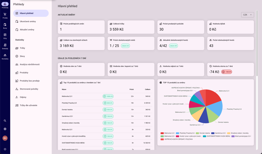Image resolution: width=262 pixels, height=154 pixels.
Task: Toggle the red Malinovka 0,3 l legend swatch
Action: pyautogui.click(x=162, y=133)
